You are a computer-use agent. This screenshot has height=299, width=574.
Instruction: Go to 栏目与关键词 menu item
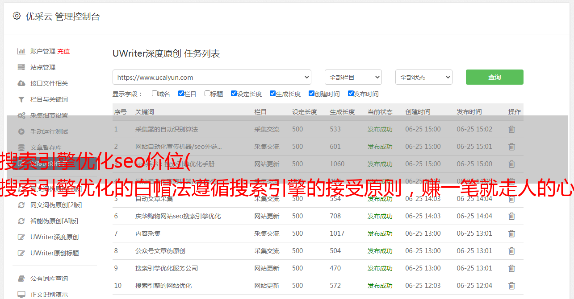[49, 99]
